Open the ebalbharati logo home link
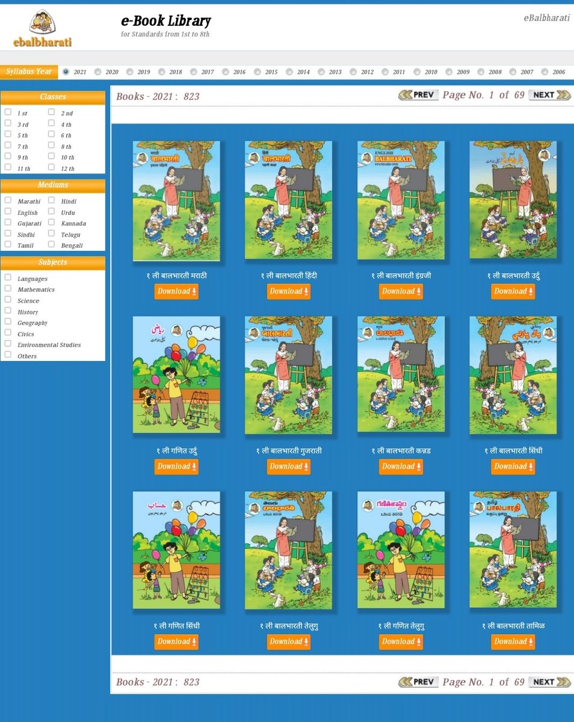Screen dimensions: 574x722 (x=42, y=28)
